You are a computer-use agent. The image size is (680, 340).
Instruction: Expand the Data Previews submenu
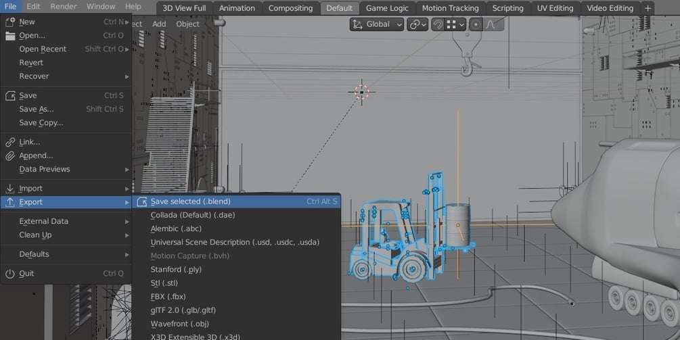coord(66,170)
